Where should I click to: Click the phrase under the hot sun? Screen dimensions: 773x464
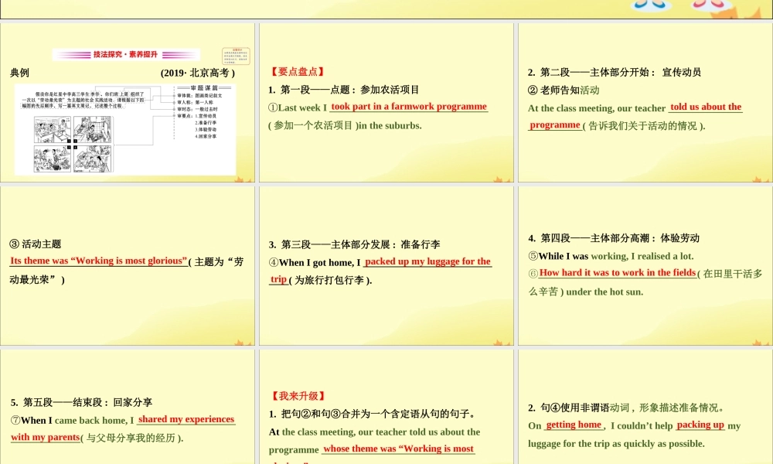coord(605,292)
